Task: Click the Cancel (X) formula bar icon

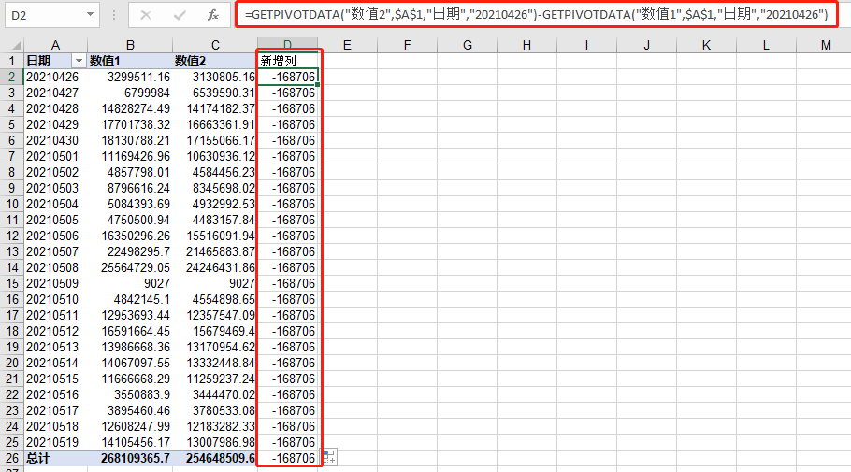Action: 146,15
